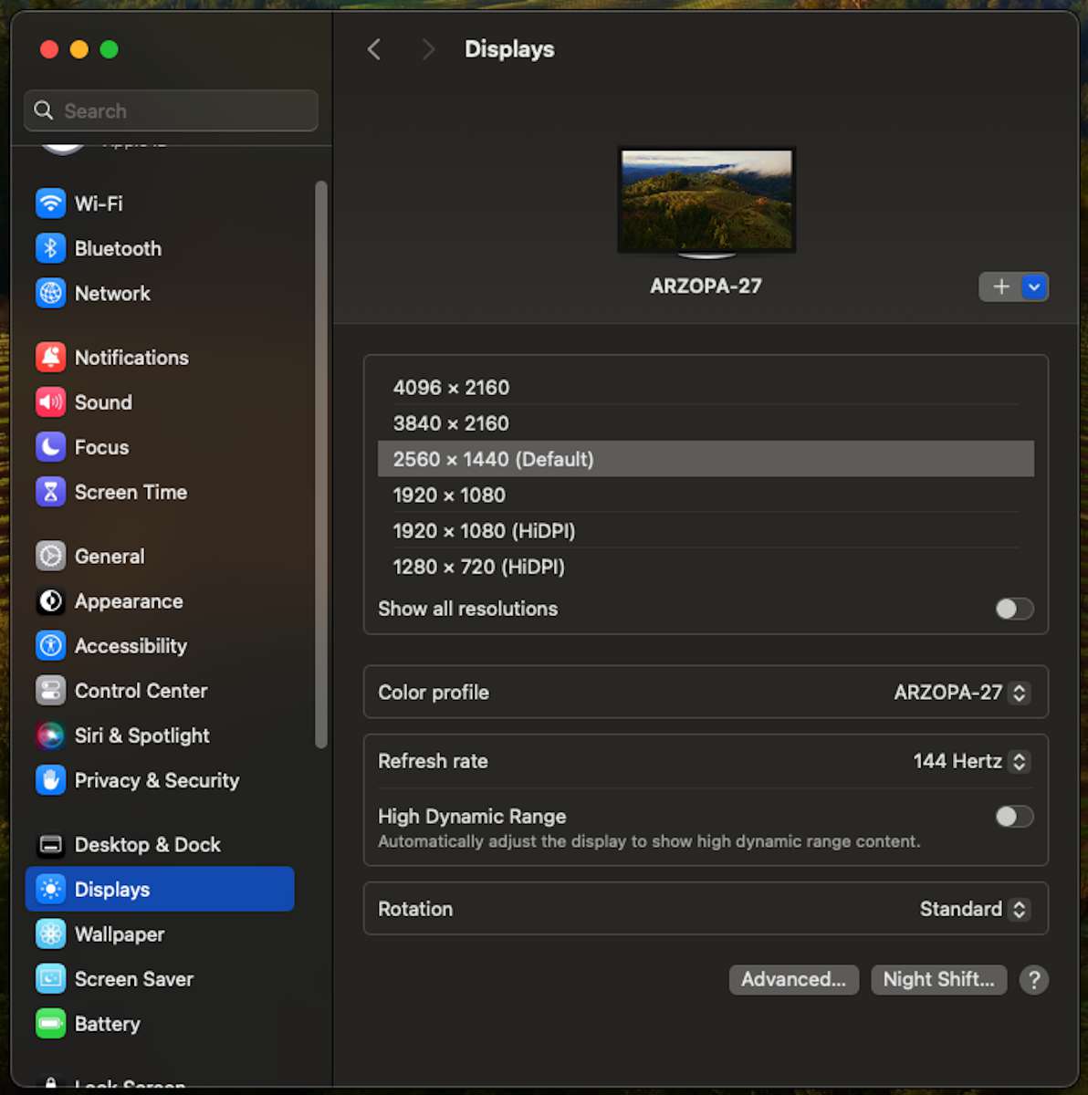Click the Advanced button
The image size is (1088, 1095).
[793, 979]
